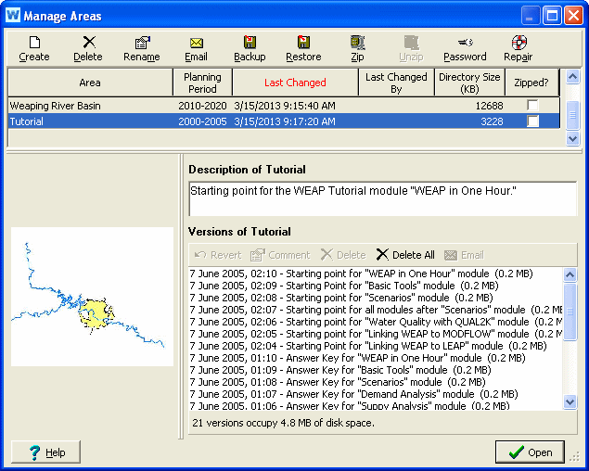The image size is (589, 471).
Task: Click Delete in versions toolbar
Action: [x=343, y=255]
